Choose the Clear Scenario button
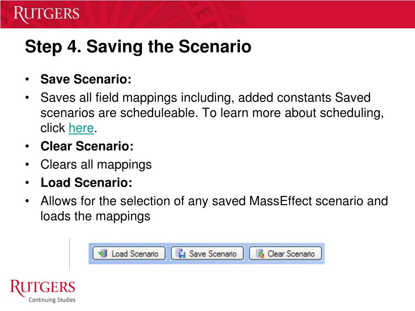The image size is (415, 311). (x=286, y=253)
